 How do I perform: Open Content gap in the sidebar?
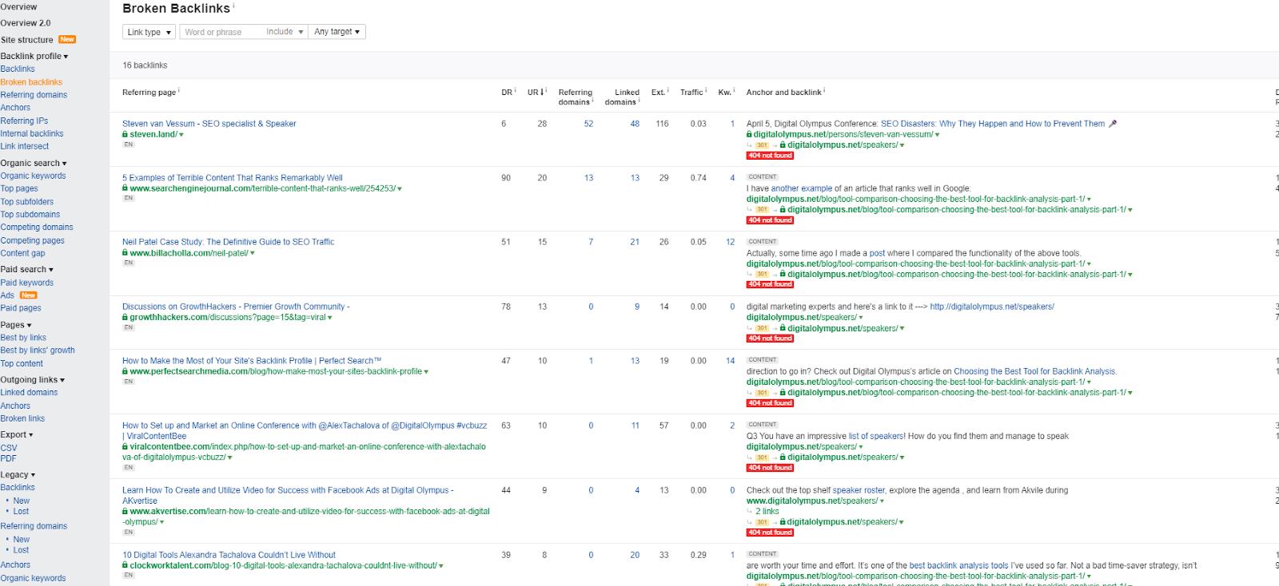[23, 253]
